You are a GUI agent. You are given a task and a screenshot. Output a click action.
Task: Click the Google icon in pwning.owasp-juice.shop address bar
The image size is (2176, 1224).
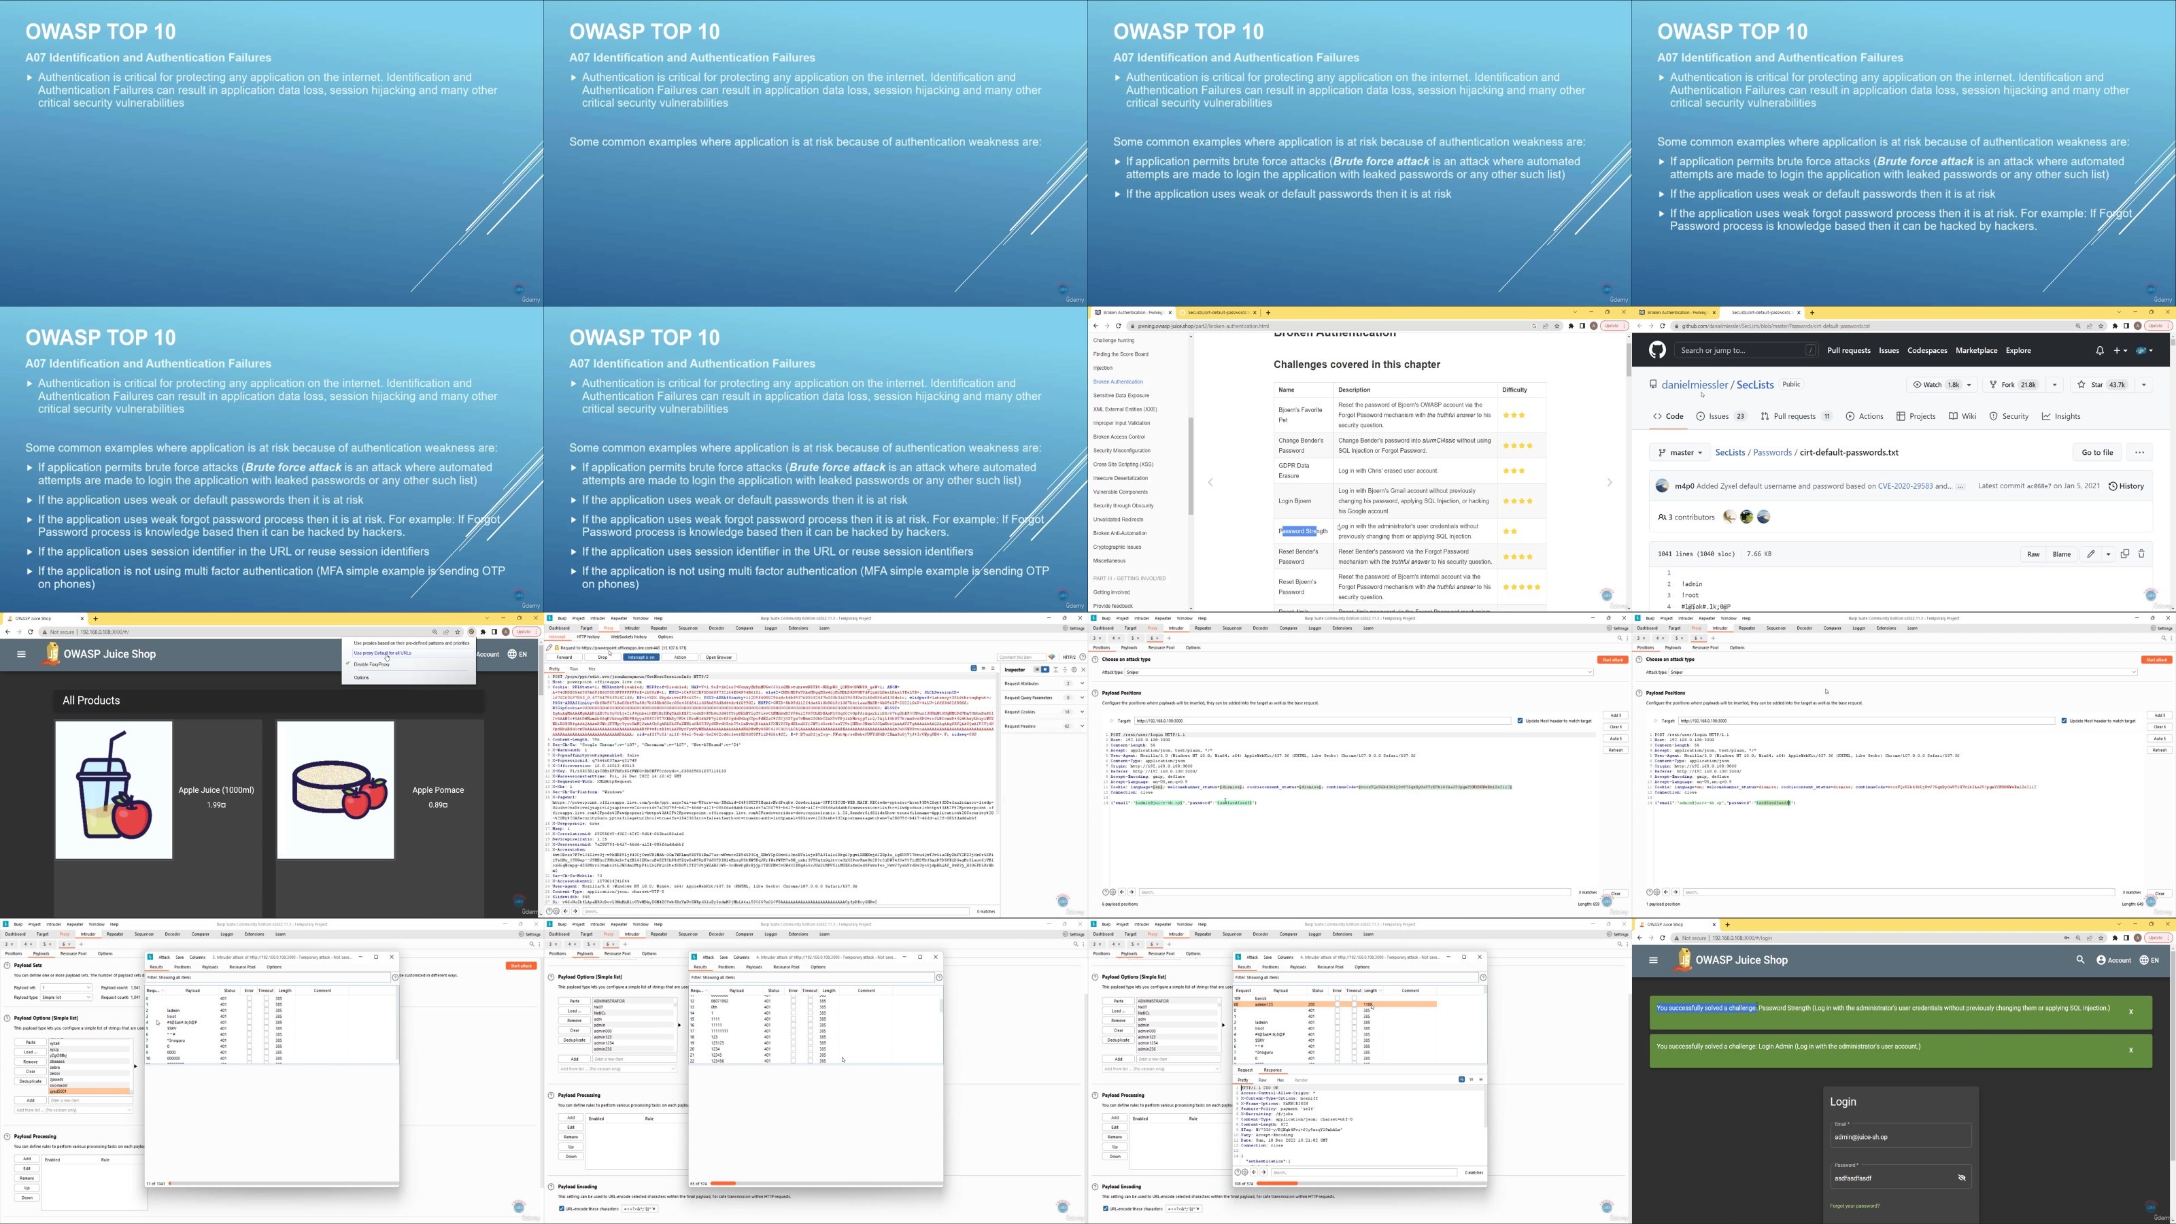click(x=1534, y=326)
